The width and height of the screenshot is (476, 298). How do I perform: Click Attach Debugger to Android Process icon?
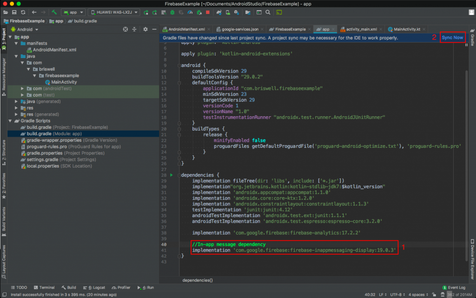199,13
